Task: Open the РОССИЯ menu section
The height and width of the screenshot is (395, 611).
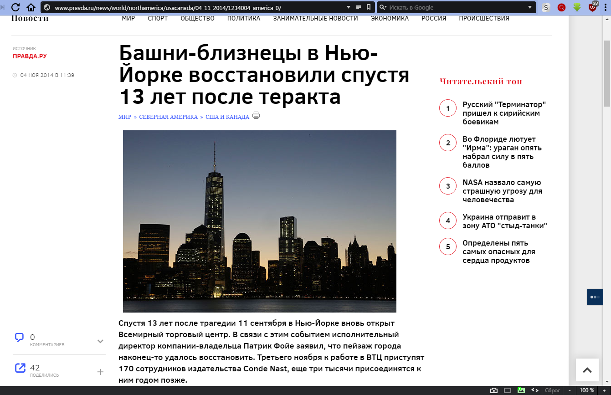Action: [434, 19]
